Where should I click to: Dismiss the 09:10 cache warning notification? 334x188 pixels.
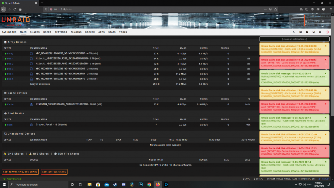click(325, 90)
